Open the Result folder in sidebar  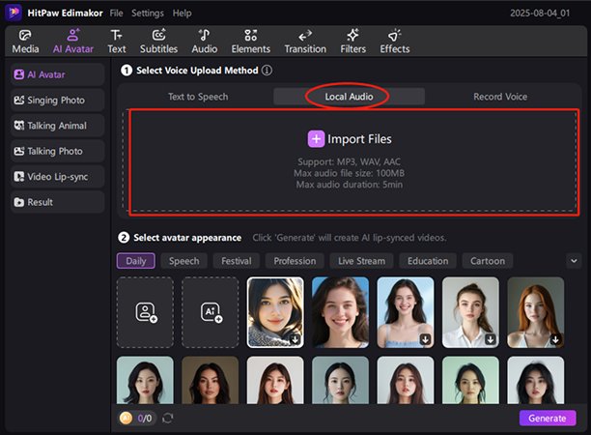coord(57,202)
